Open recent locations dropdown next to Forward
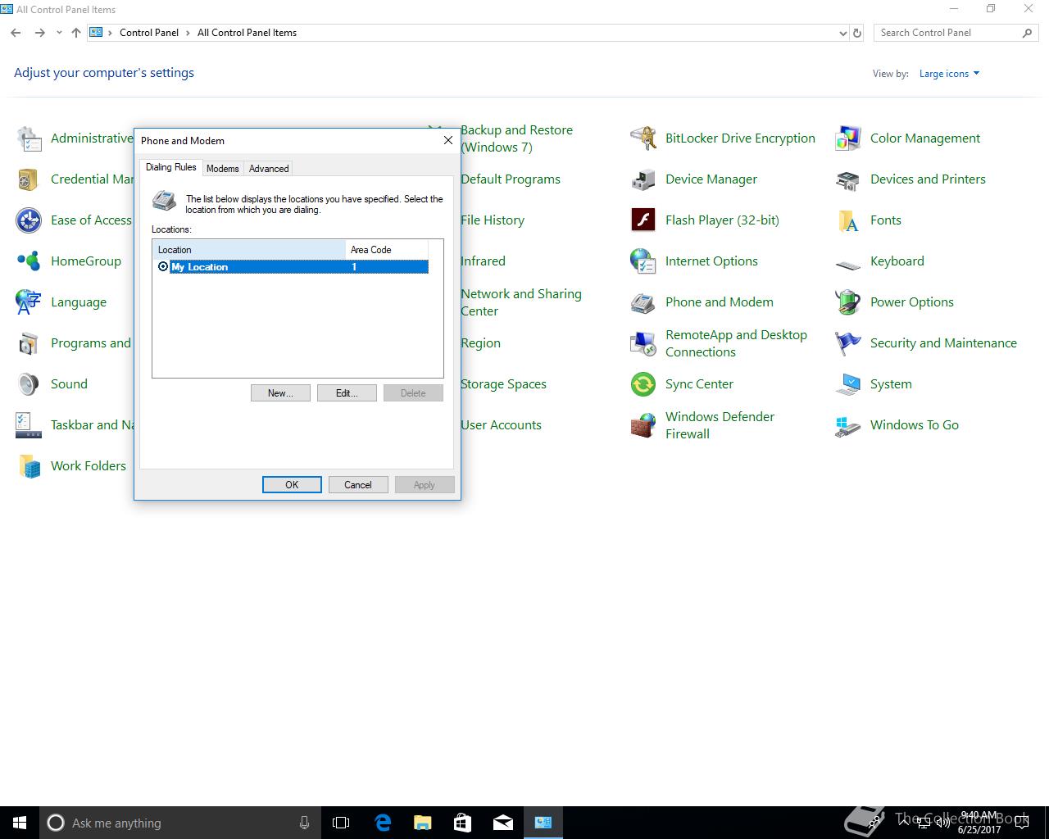The image size is (1049, 839). (x=59, y=33)
